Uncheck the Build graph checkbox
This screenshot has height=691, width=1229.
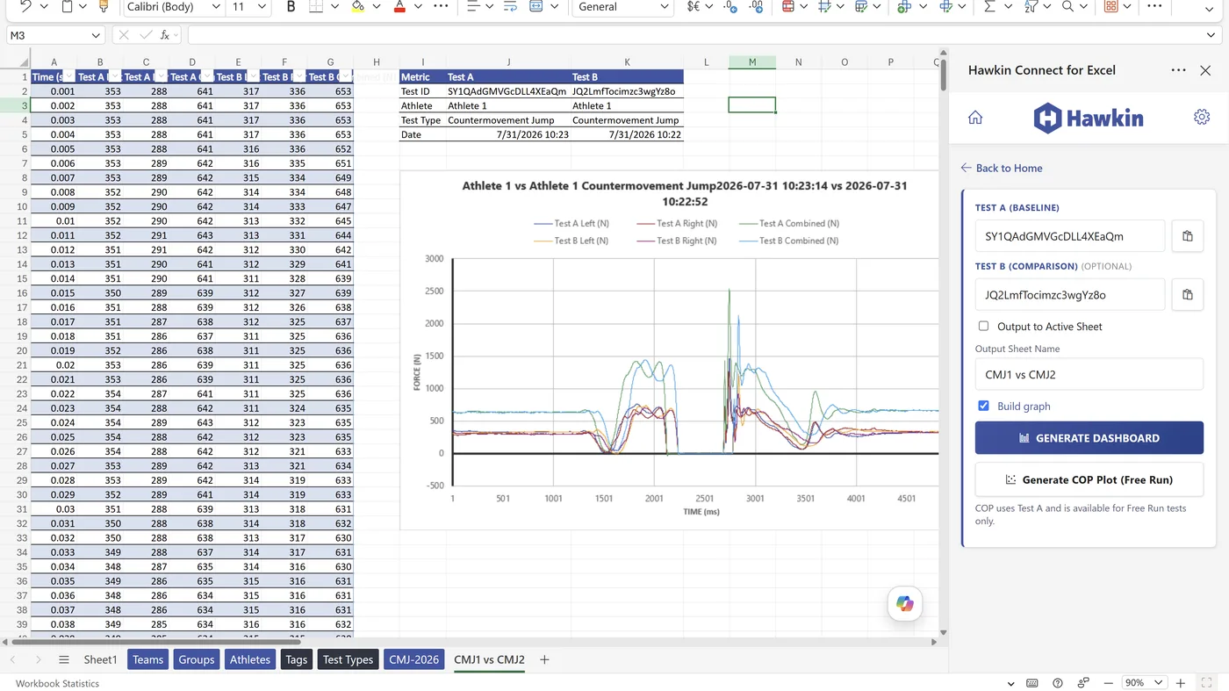984,407
